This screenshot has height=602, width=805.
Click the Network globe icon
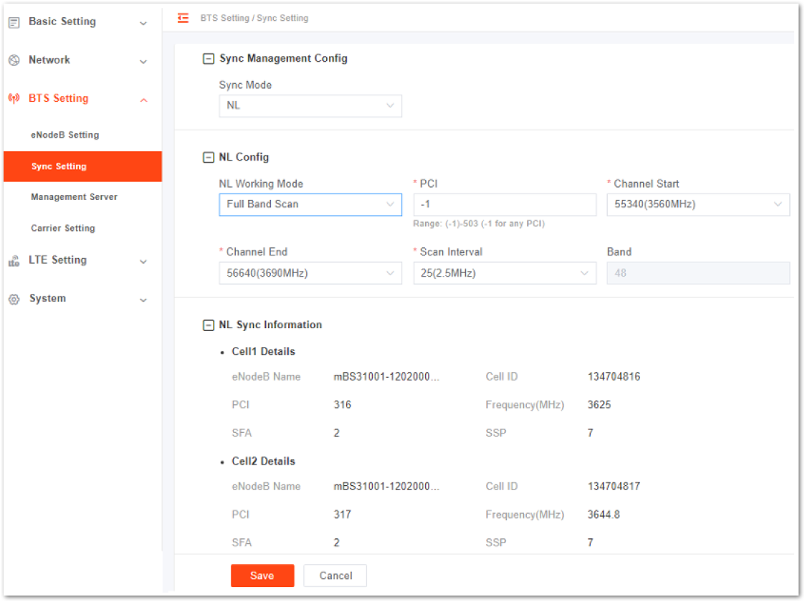click(14, 60)
